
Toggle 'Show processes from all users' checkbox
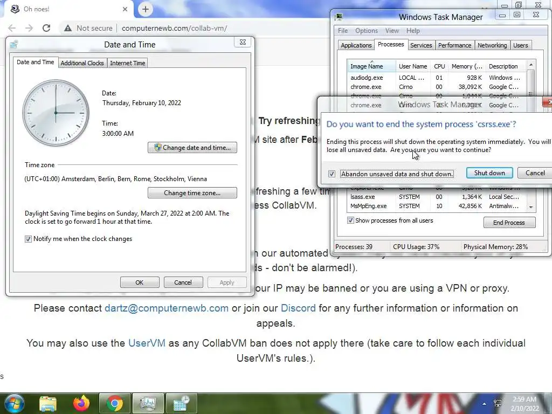pos(350,220)
